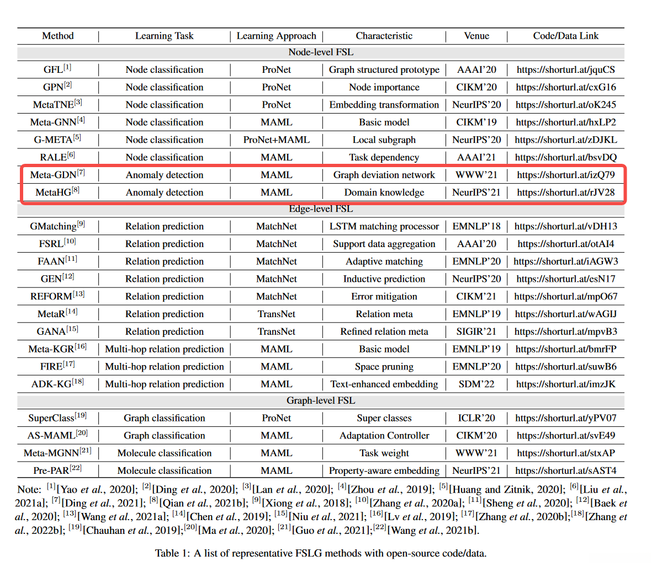Select the Graph deviation network cell
Screen dimensions: 657x567
pos(384,175)
